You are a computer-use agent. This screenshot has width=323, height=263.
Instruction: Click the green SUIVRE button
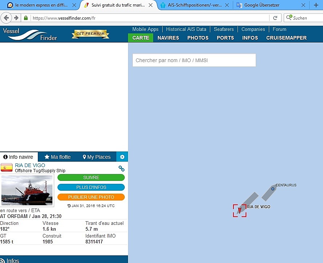91,177
